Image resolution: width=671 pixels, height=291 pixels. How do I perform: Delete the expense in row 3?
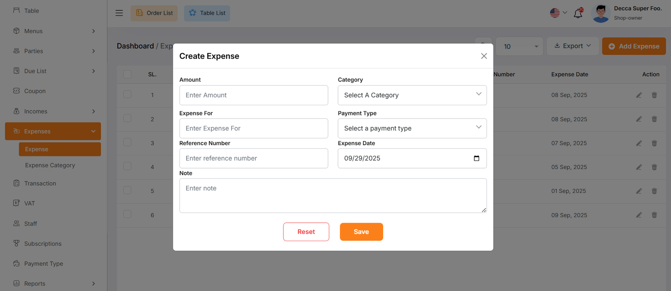tap(654, 143)
